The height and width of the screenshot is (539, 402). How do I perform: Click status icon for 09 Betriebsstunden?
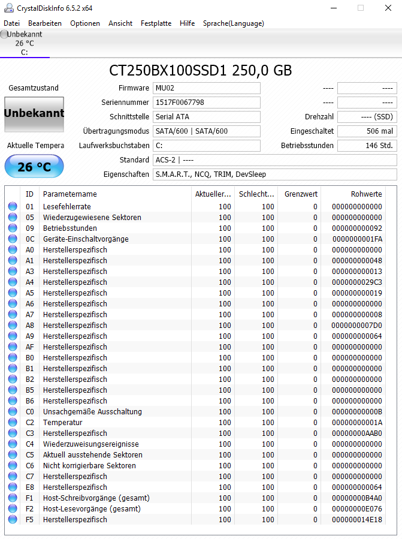coord(13,228)
